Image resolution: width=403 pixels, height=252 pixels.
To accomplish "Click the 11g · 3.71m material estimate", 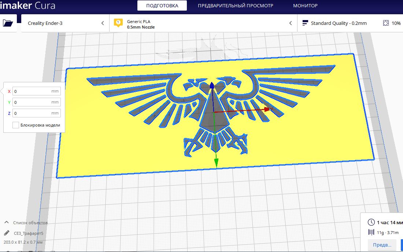I will [x=388, y=233].
